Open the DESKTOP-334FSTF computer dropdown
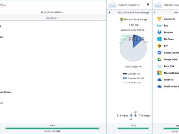This screenshot has width=179, height=134. (x=52, y=12)
